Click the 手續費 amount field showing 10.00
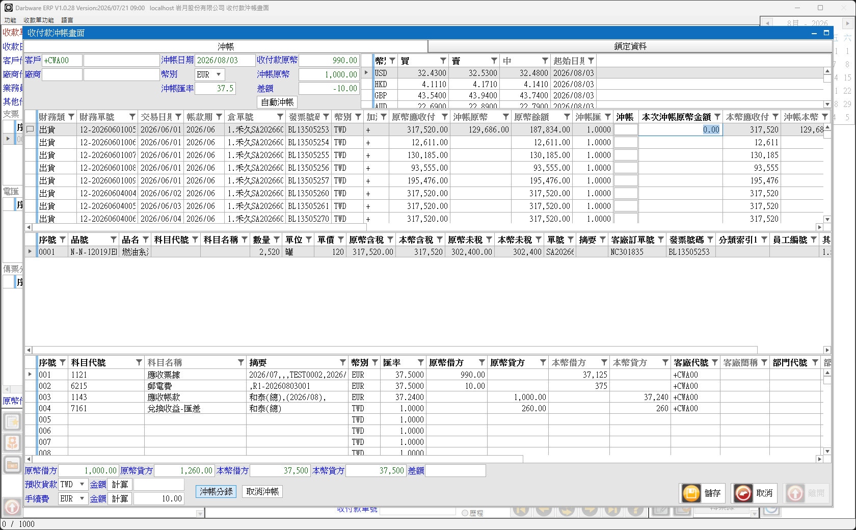The height and width of the screenshot is (530, 856). (x=159, y=499)
